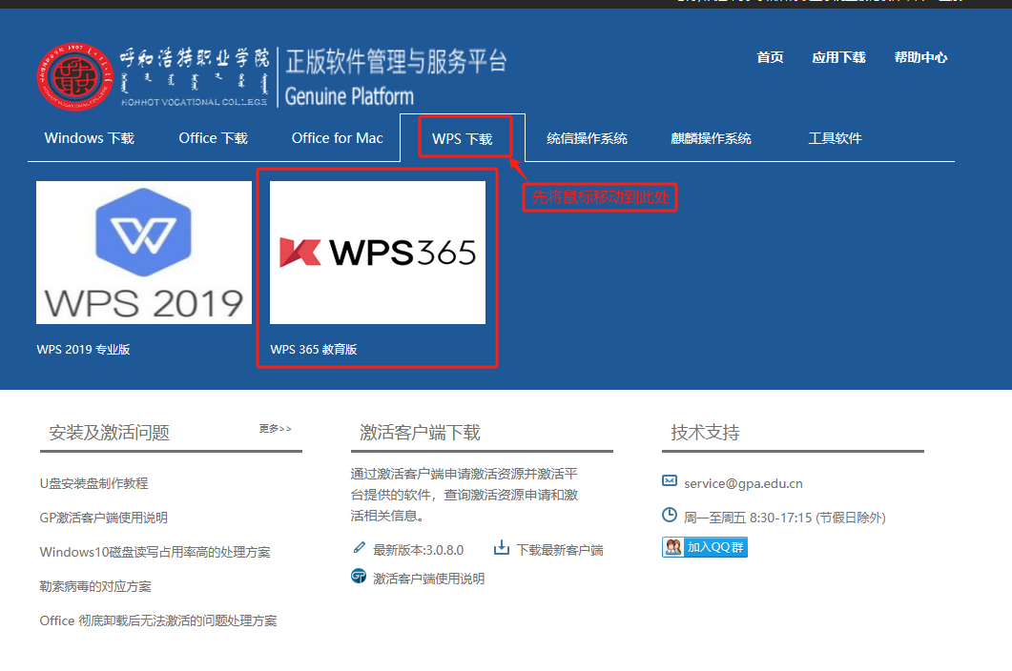Click the WPS 2019 product image
1012x671 pixels.
[x=144, y=253]
